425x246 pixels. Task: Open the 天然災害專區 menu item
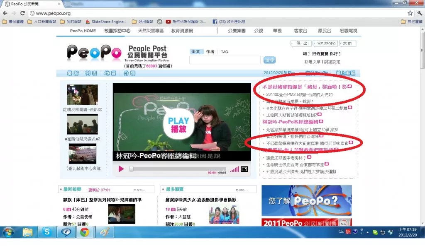151,31
